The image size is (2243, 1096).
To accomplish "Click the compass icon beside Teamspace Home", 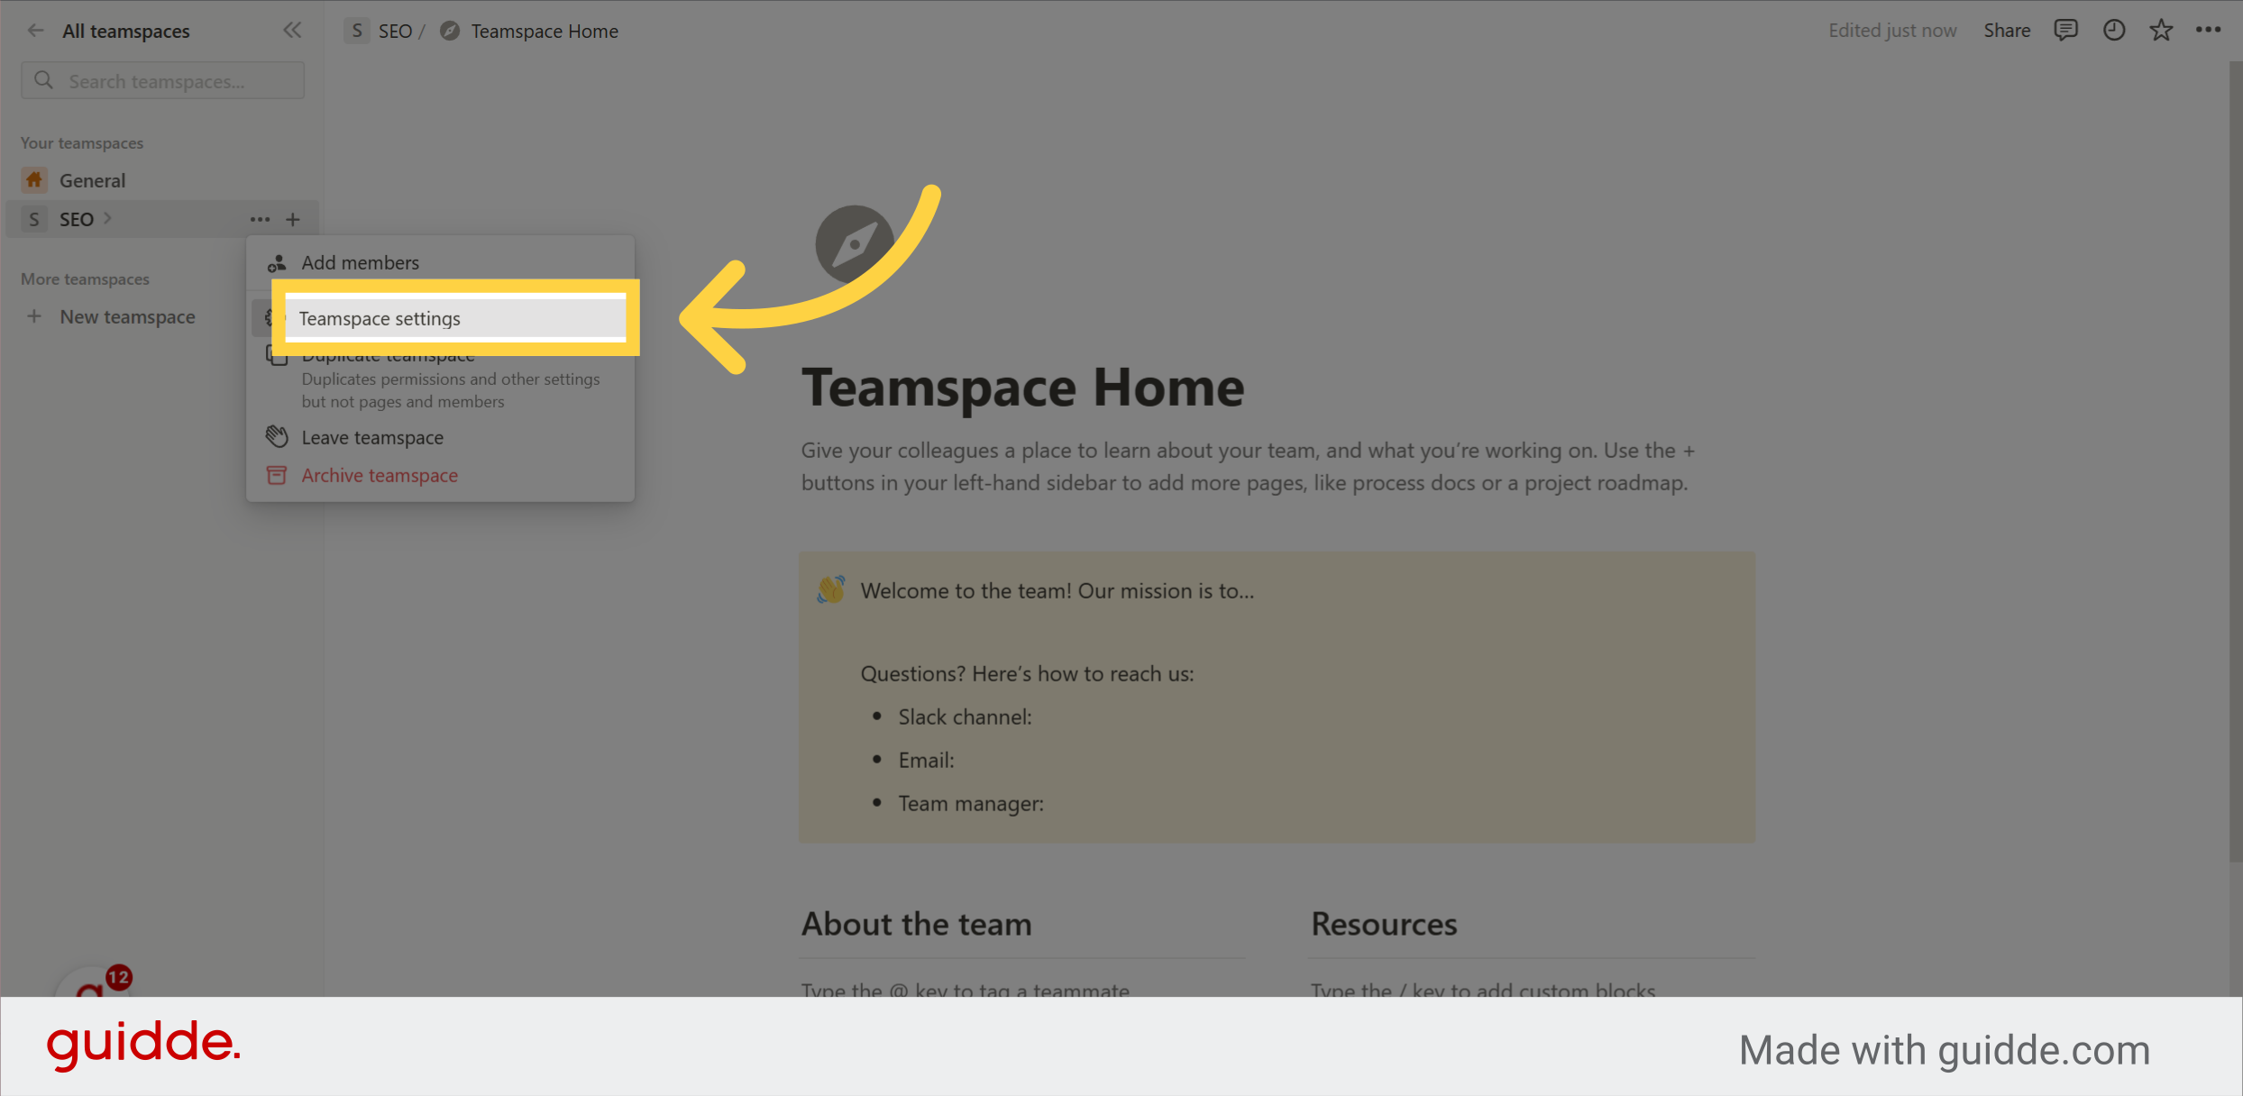I will coord(449,30).
